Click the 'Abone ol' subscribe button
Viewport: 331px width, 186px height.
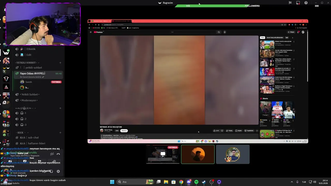coord(124,131)
